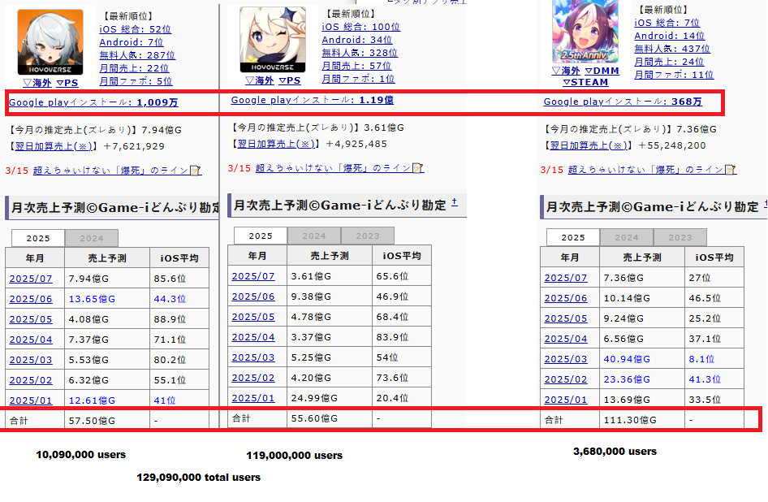Screen dimensions: 768x502
Task: Open 2025/07 link in the 7.94億G row
Action: point(30,279)
